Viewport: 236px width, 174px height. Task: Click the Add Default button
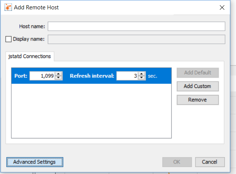click(x=198, y=73)
